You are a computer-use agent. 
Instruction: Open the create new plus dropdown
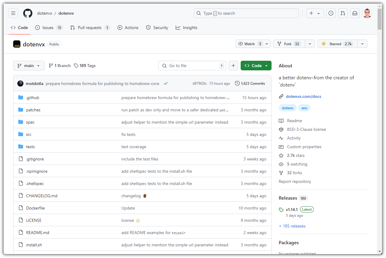point(315,13)
